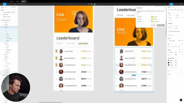
Task: Add an effect with plus icon
Action: click(182, 71)
